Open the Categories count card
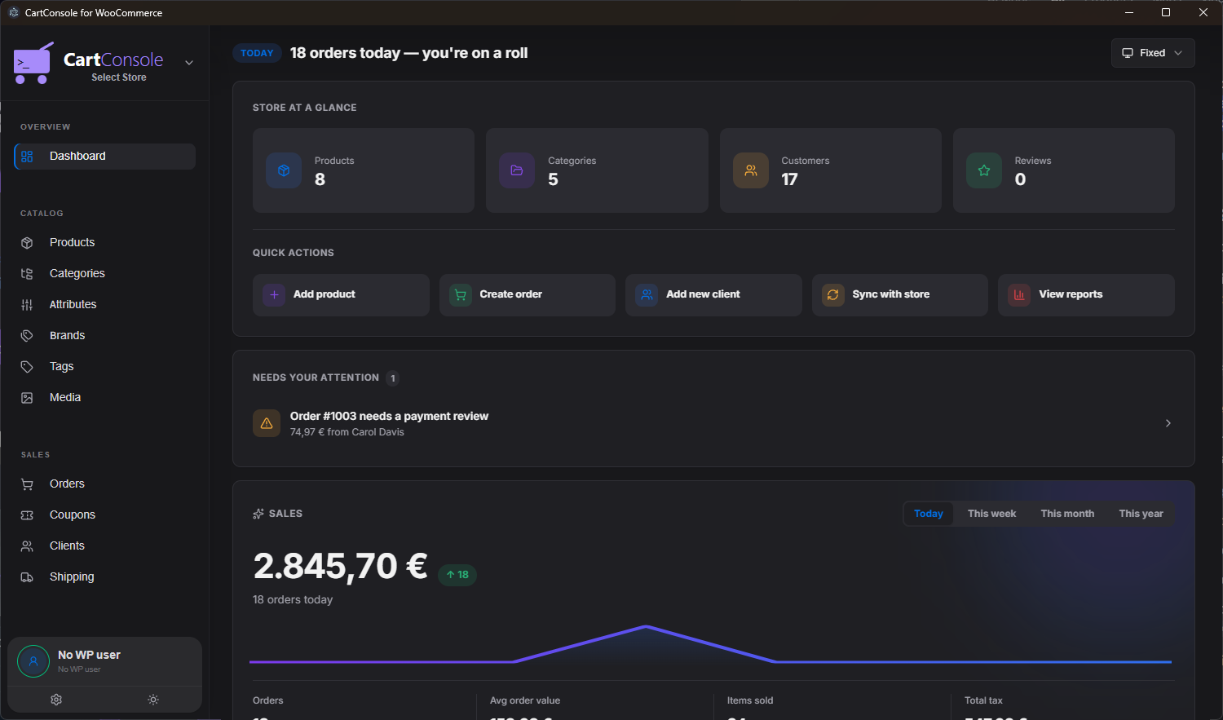The width and height of the screenshot is (1223, 720). 597,170
